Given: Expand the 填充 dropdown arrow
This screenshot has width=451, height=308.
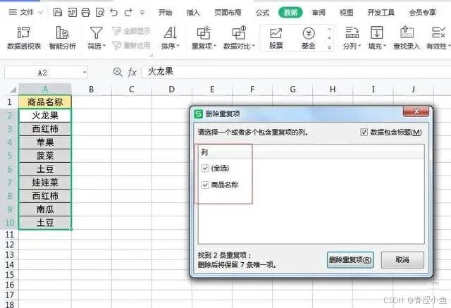Looking at the screenshot, I should (385, 46).
